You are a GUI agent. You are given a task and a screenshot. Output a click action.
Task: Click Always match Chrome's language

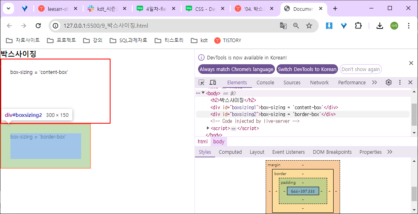pyautogui.click(x=236, y=69)
